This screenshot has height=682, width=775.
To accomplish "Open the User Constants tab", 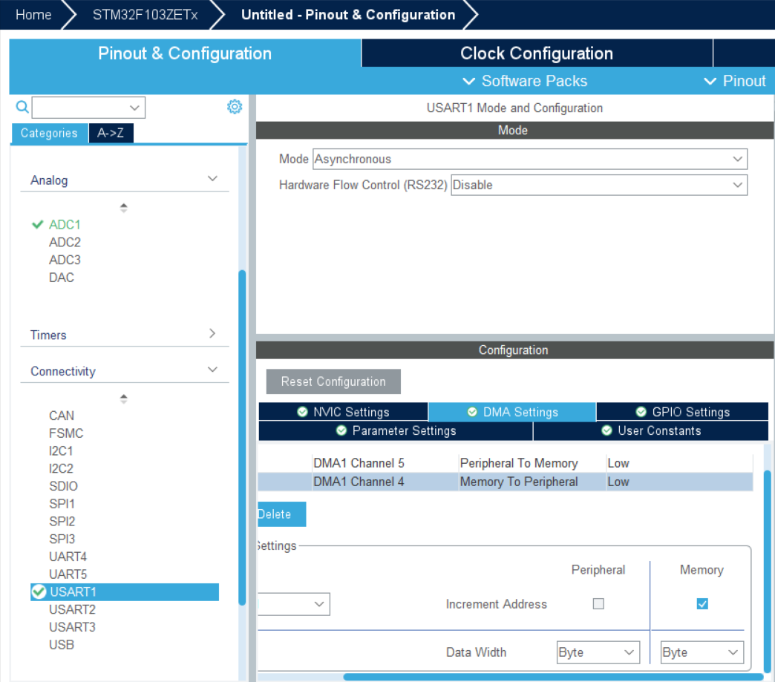I will point(650,430).
